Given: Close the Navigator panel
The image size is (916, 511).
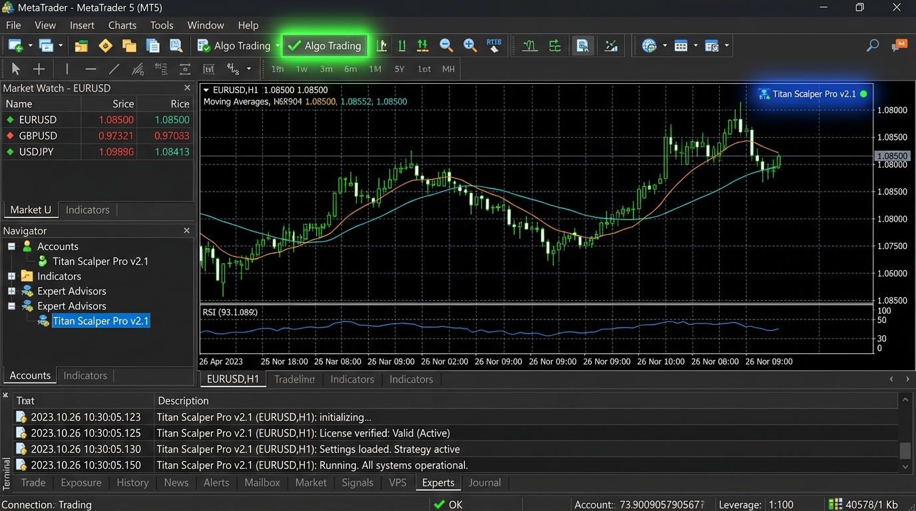Looking at the screenshot, I should (187, 230).
